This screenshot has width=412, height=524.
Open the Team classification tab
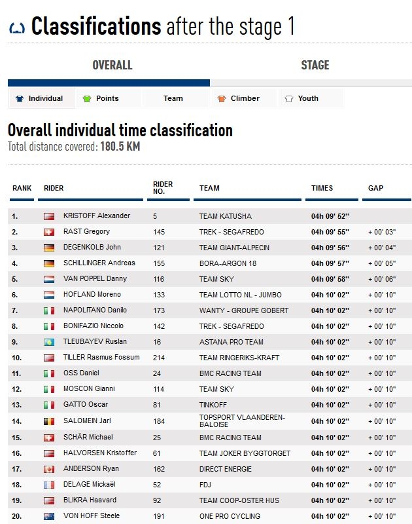pyautogui.click(x=173, y=99)
